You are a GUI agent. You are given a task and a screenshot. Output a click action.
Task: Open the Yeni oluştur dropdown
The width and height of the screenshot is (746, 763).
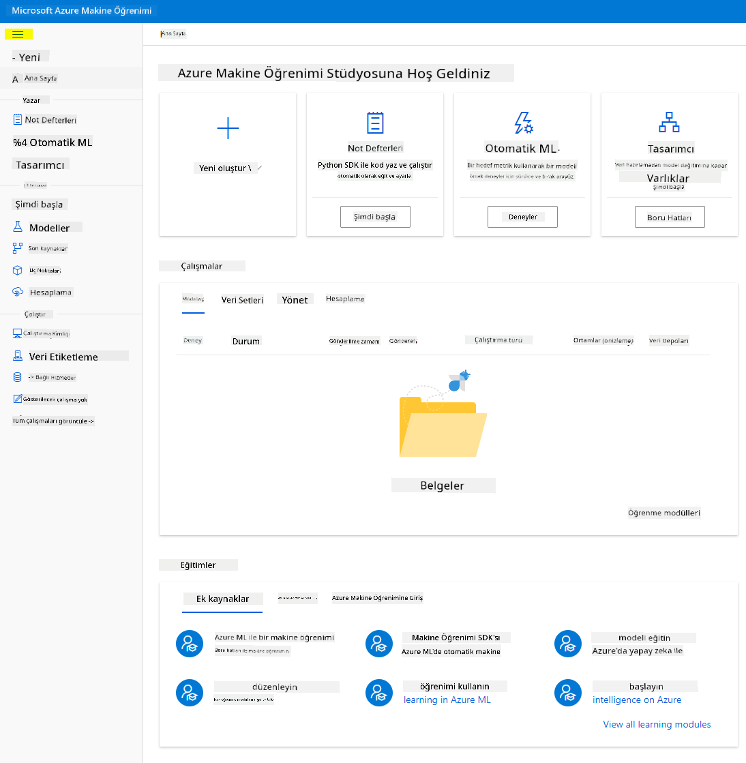click(x=228, y=168)
